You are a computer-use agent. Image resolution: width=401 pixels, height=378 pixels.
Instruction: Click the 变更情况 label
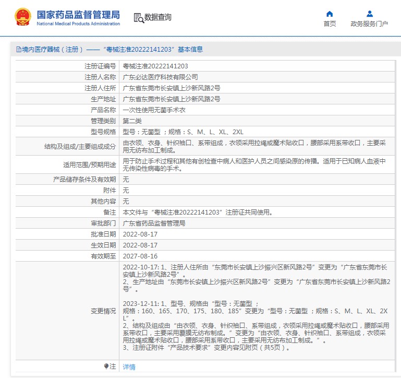(x=103, y=311)
